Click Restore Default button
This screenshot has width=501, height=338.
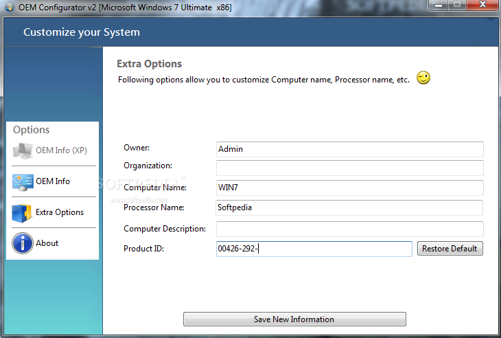coord(450,249)
